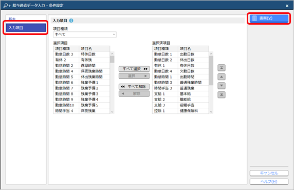Image resolution: width=294 pixels, height=190 pixels.
Task: Select 残業予備1 row in 選択項目 list
Action: pyautogui.click(x=82, y=83)
